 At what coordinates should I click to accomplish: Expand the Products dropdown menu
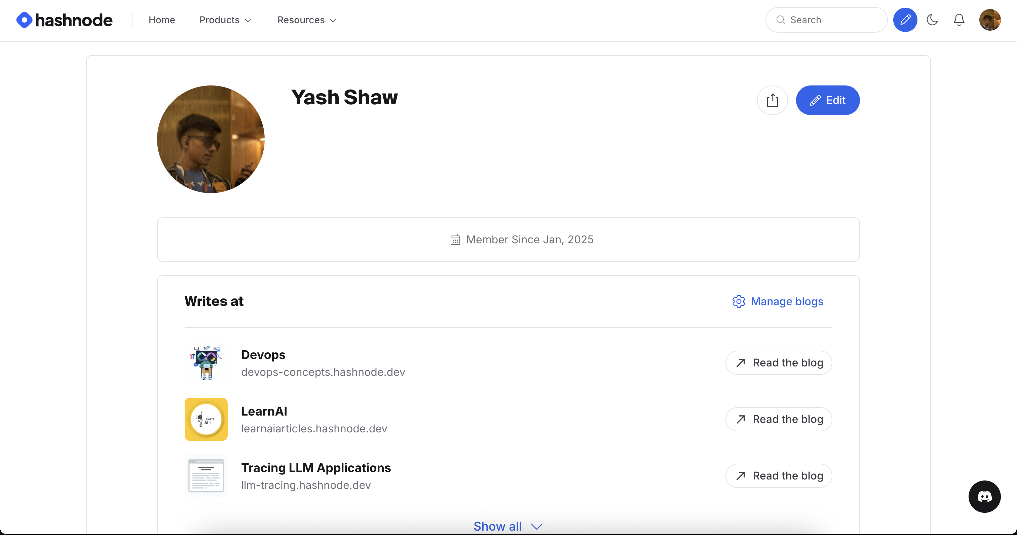(225, 20)
